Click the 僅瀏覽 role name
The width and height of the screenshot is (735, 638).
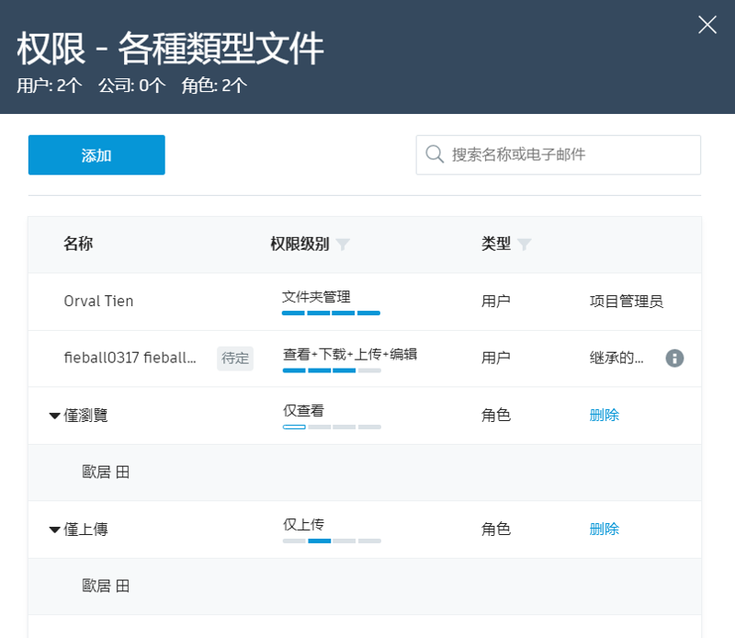[x=85, y=416]
